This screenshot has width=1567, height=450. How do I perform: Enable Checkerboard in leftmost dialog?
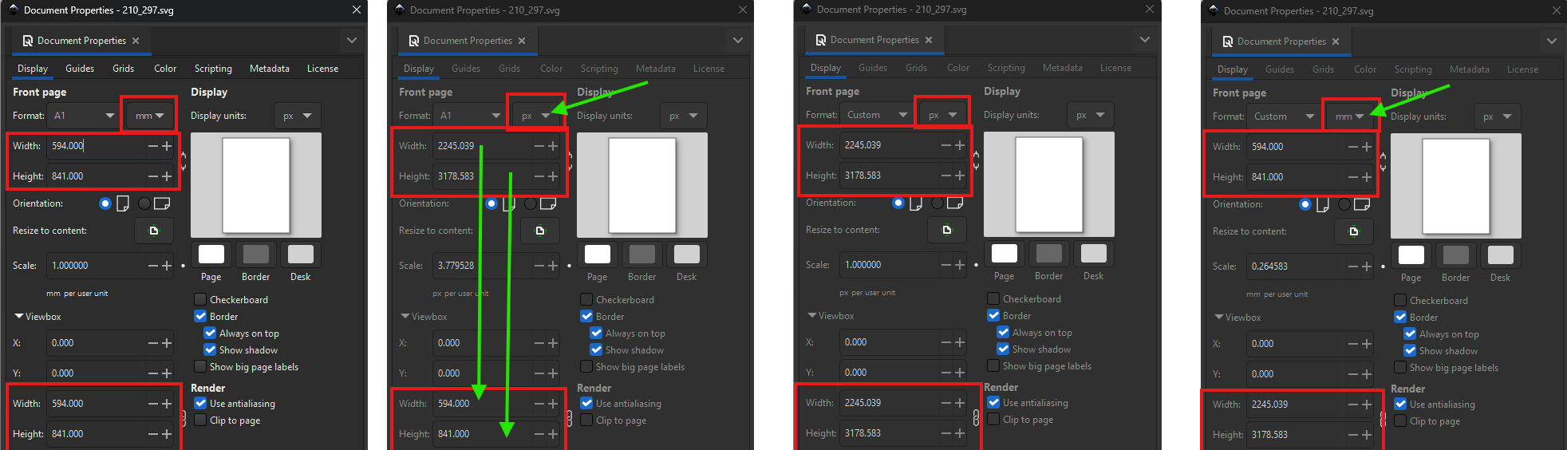click(200, 300)
